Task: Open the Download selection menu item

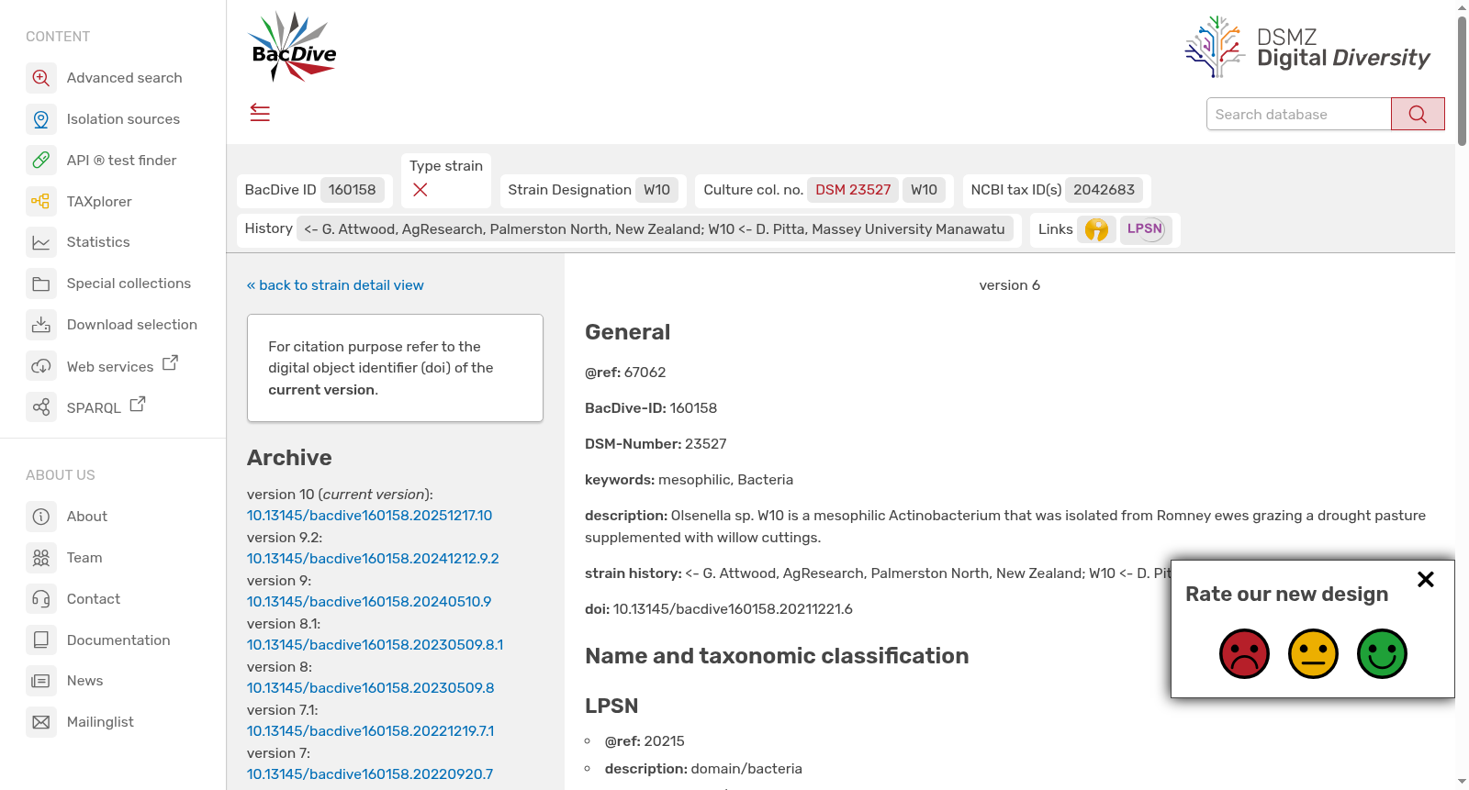Action: pyautogui.click(x=132, y=325)
